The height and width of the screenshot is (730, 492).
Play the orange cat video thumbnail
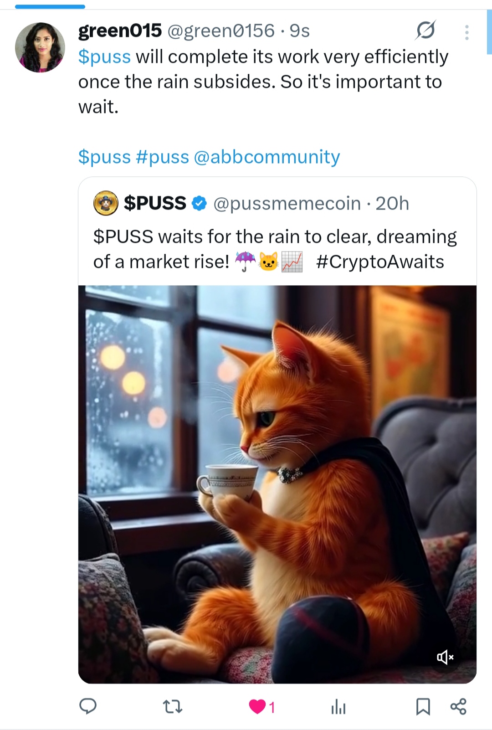277,484
